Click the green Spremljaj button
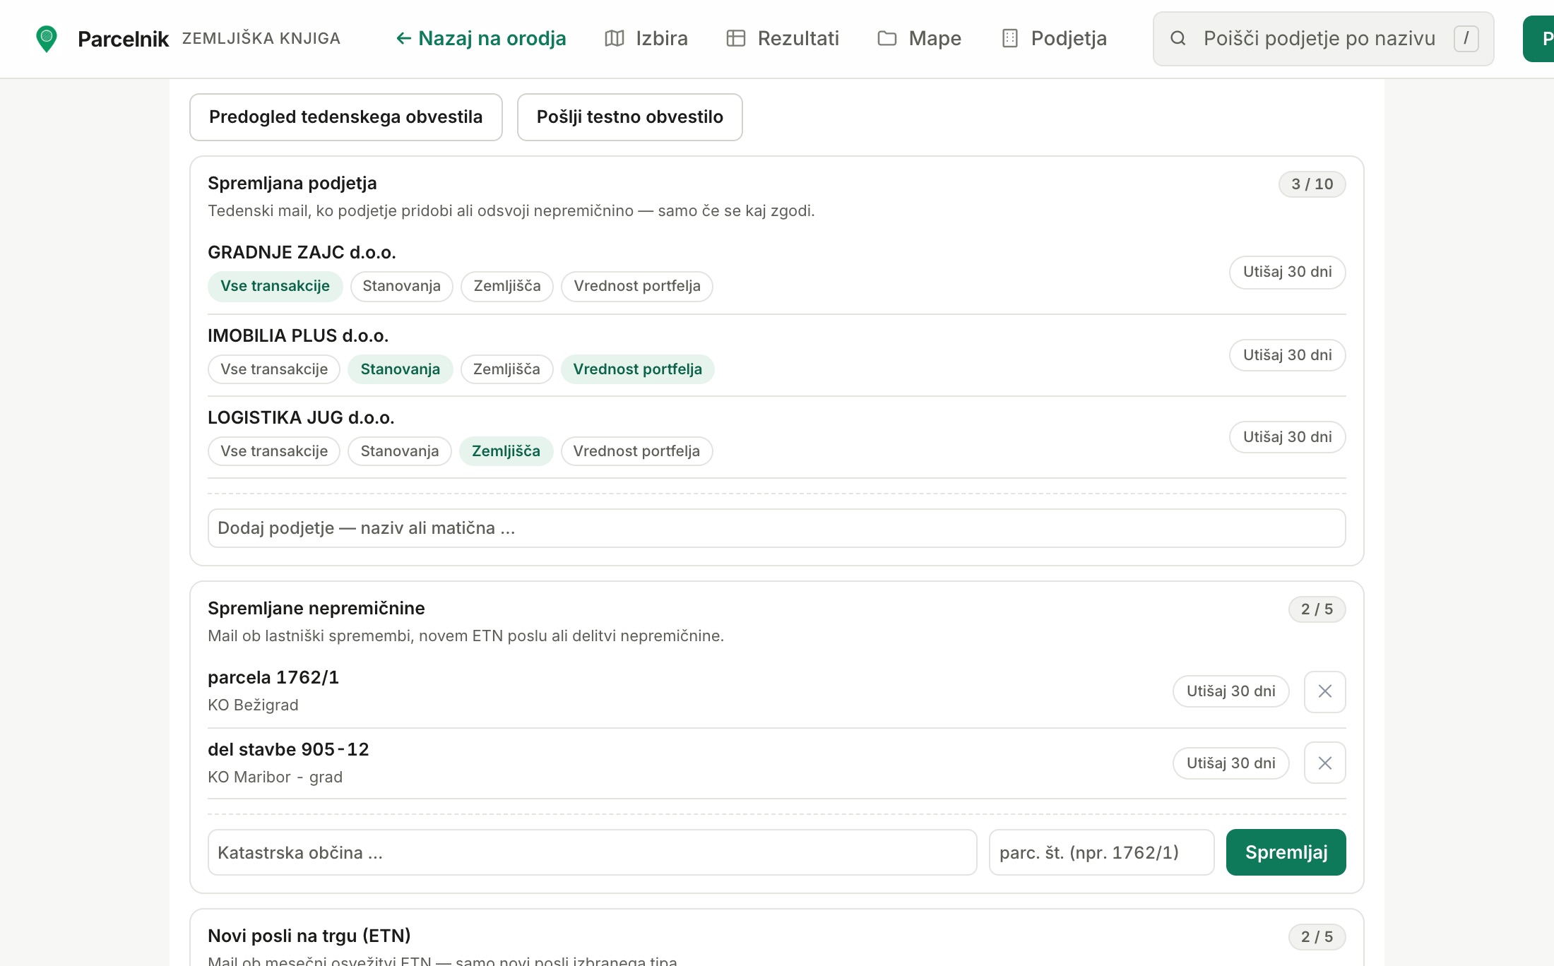 [1286, 852]
